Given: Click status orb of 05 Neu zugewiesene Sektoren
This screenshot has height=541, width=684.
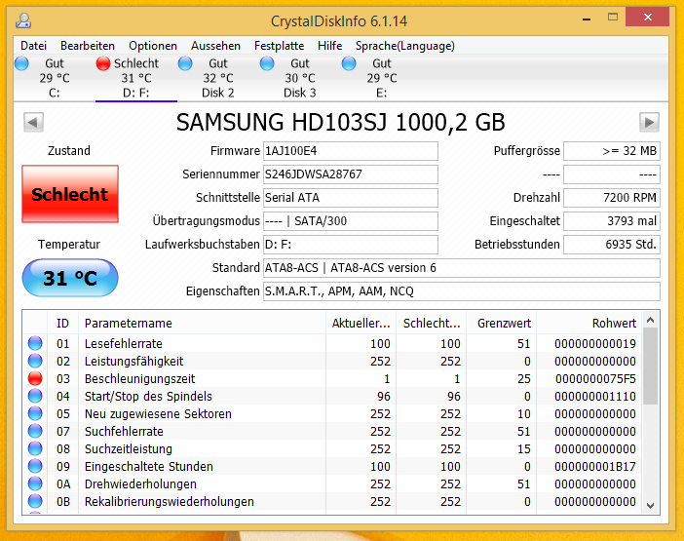Looking at the screenshot, I should (x=35, y=413).
